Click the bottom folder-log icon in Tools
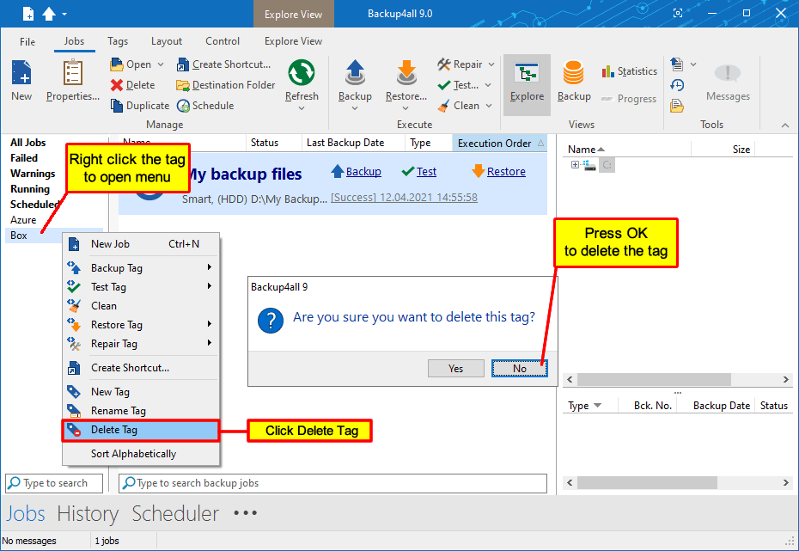The image size is (799, 551). tap(677, 106)
